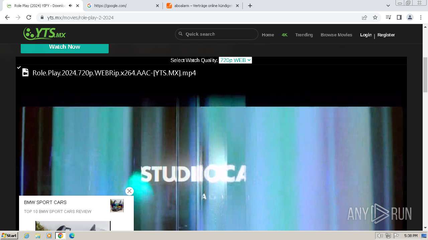
Task: Go back to the previous page
Action: pyautogui.click(x=7, y=17)
